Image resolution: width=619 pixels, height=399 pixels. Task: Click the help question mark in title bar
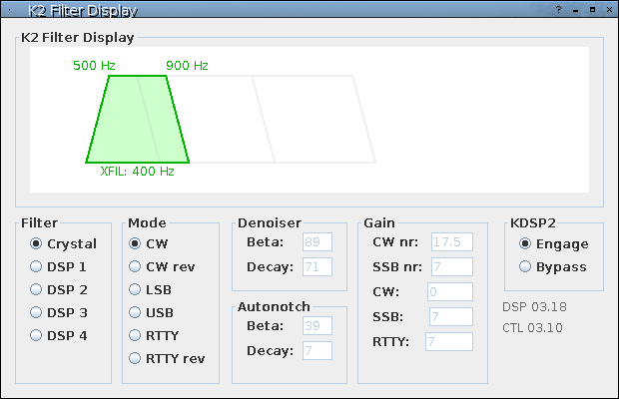click(x=558, y=10)
